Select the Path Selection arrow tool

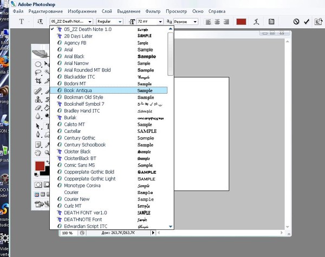[x=38, y=126]
